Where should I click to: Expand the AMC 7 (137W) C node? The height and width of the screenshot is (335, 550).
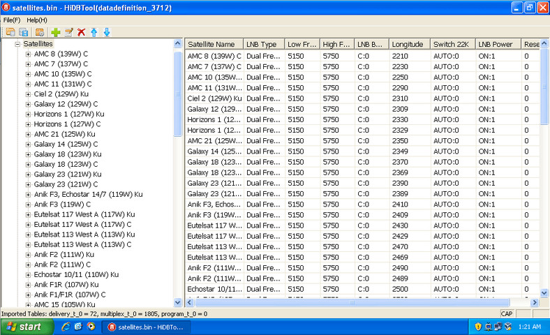pos(28,64)
